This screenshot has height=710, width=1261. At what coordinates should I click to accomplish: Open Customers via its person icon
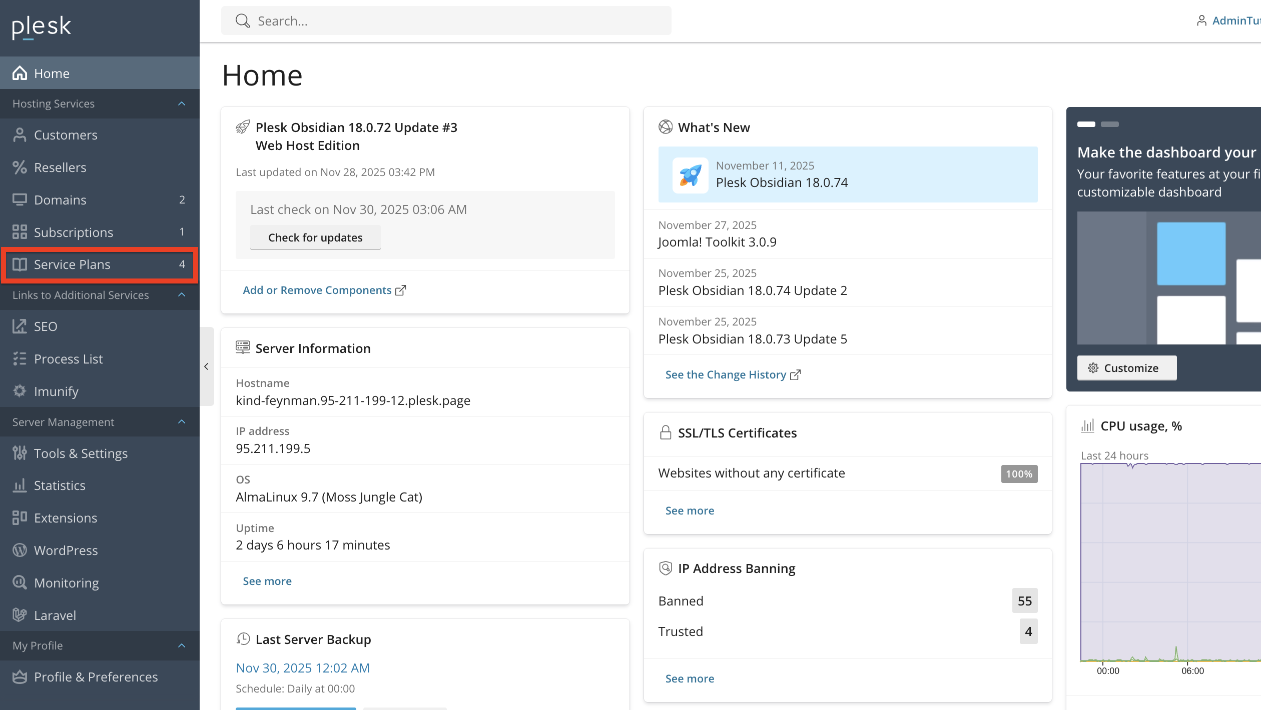click(x=20, y=135)
